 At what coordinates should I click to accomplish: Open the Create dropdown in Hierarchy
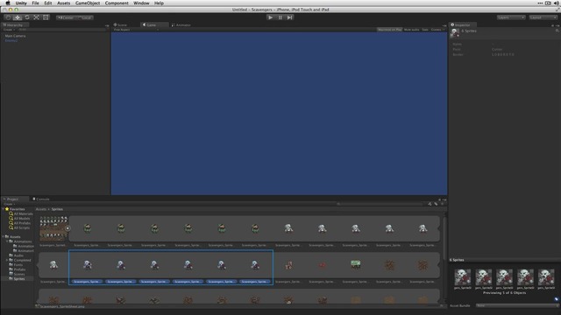point(9,30)
